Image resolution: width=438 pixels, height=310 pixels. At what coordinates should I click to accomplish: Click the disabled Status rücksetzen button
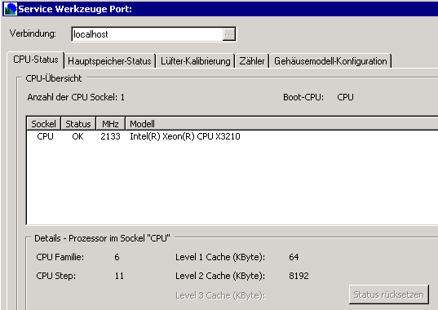[388, 294]
